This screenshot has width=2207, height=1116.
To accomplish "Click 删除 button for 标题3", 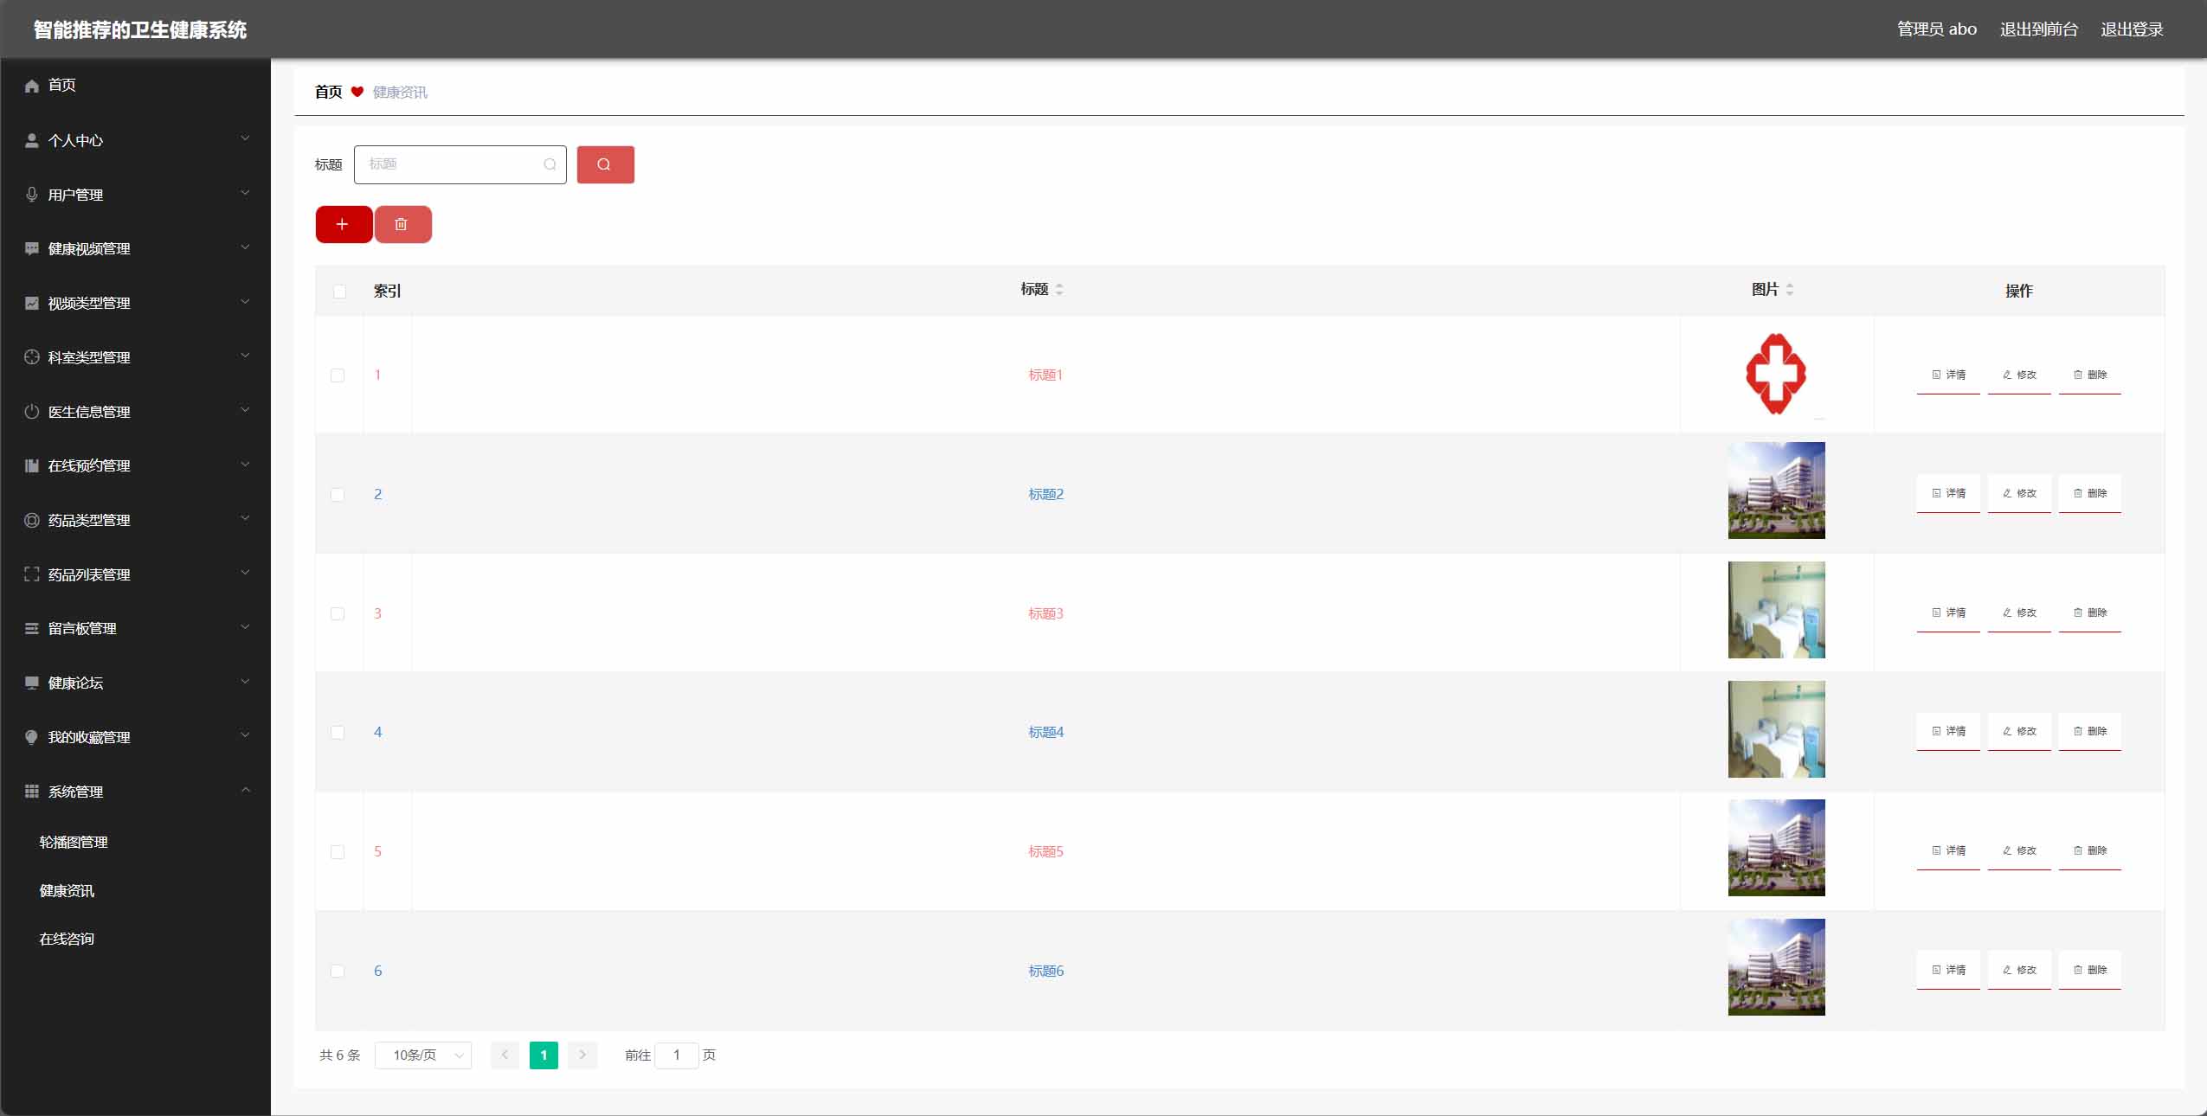I will click(x=2090, y=613).
